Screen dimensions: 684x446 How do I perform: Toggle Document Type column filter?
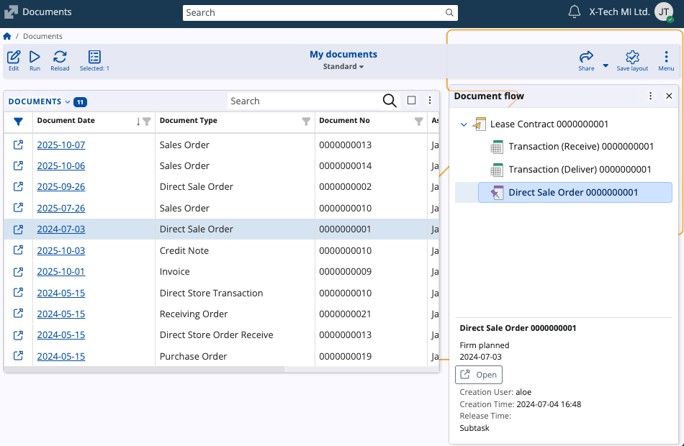(x=306, y=122)
